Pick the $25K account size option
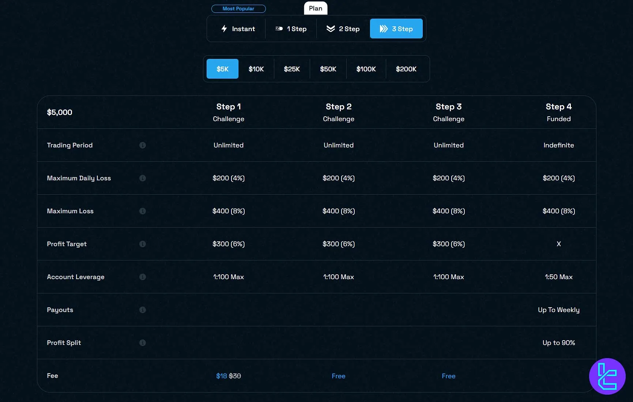Image resolution: width=633 pixels, height=402 pixels. tap(292, 69)
